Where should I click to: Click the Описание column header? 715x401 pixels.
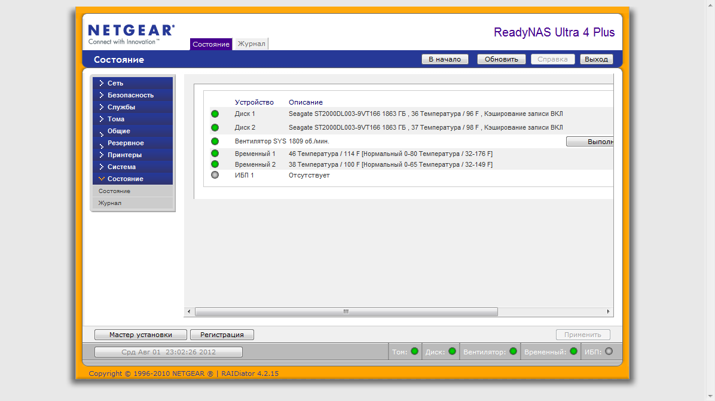tap(305, 102)
